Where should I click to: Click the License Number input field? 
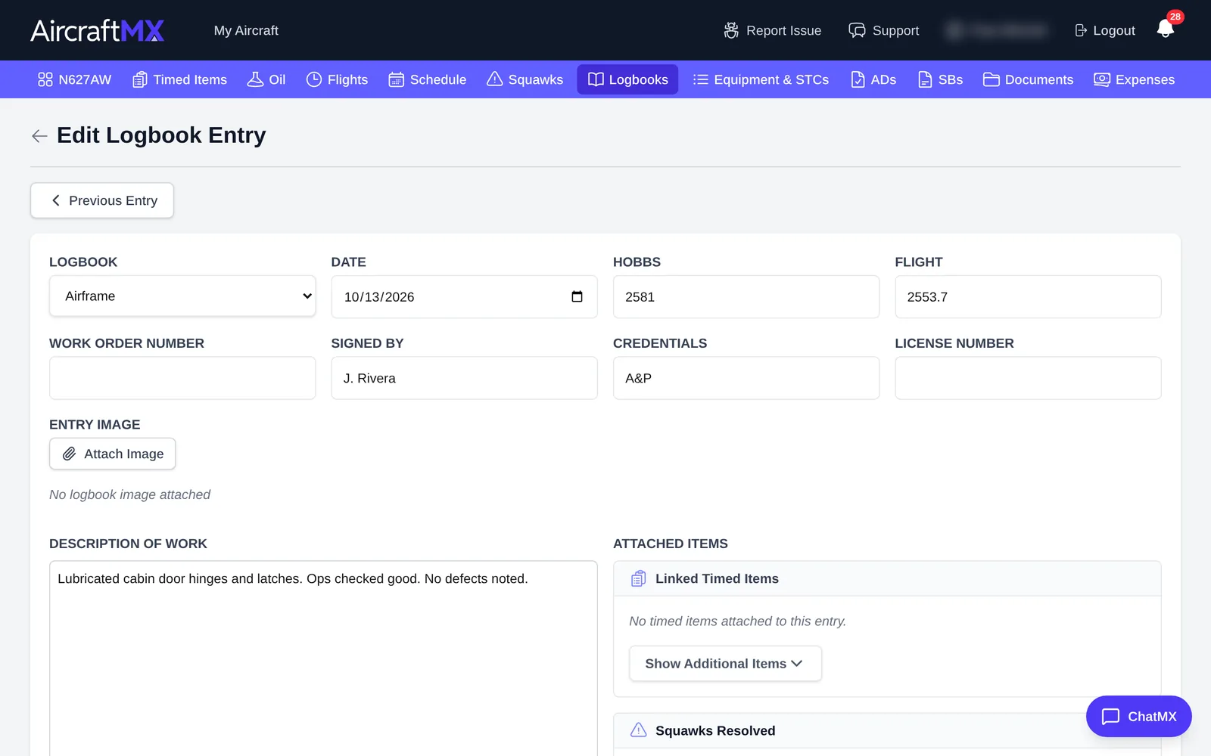coord(1028,378)
